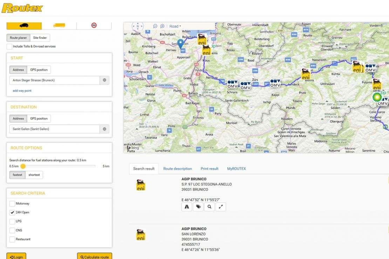Pan the map east with the compass
Screen dimensions: 389x259
click(142, 26)
